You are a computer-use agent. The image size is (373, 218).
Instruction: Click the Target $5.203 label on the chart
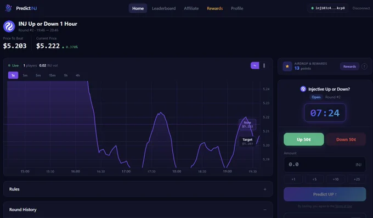[247, 142]
